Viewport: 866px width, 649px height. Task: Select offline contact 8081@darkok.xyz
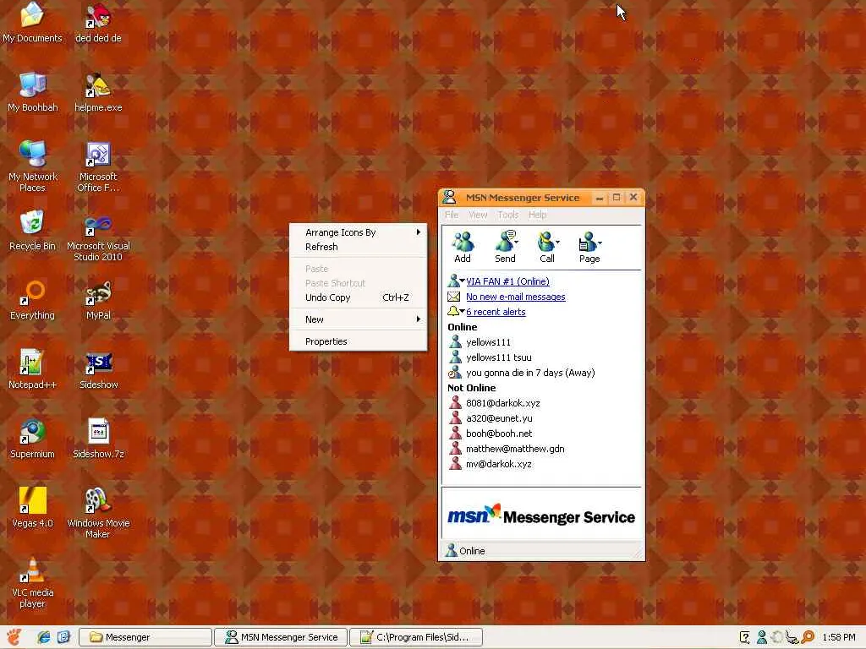502,403
